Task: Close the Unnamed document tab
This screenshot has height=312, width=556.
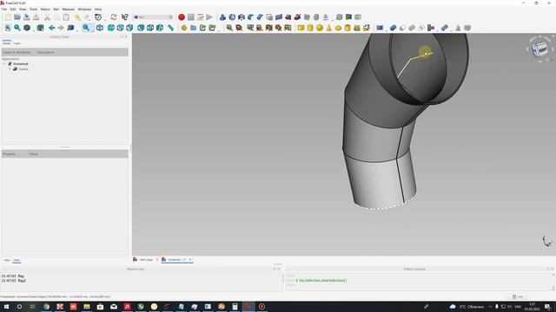Action: click(x=190, y=260)
